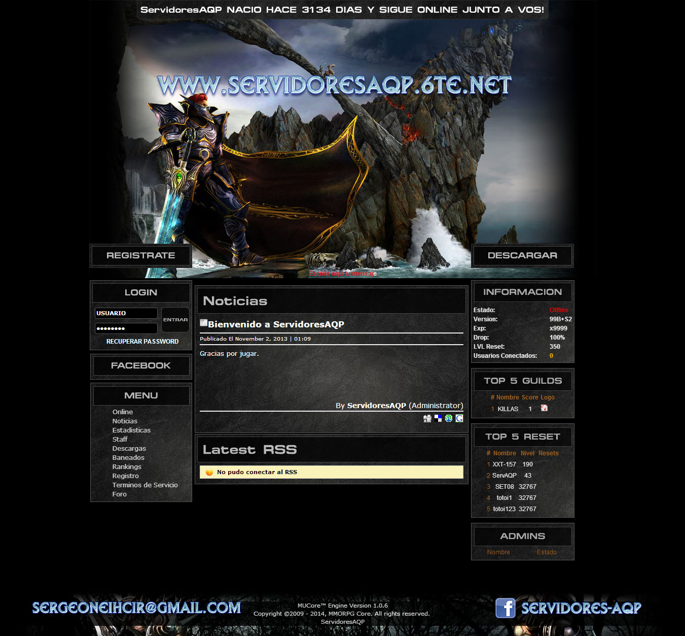
Task: Open the Rankings menu item
Action: [x=127, y=466]
